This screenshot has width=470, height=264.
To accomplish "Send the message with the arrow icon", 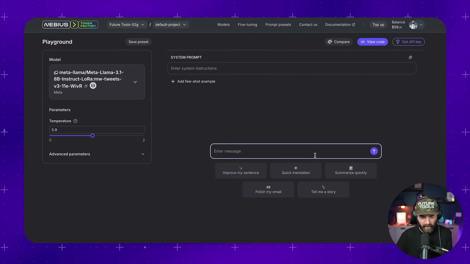I will tap(374, 151).
